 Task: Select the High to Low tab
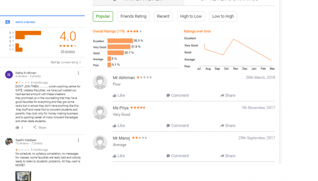click(x=191, y=16)
